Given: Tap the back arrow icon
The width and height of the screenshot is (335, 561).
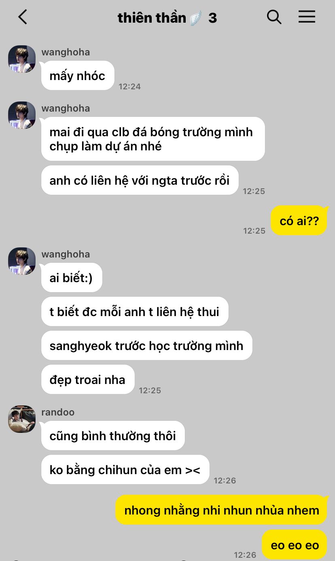Looking at the screenshot, I should coord(23,17).
